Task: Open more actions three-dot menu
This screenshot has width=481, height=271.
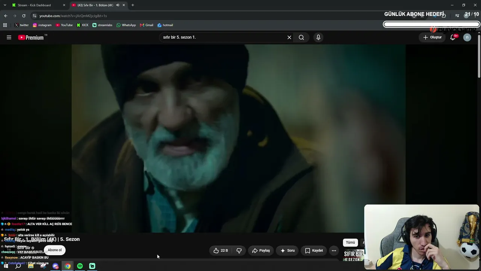Action: pyautogui.click(x=334, y=250)
